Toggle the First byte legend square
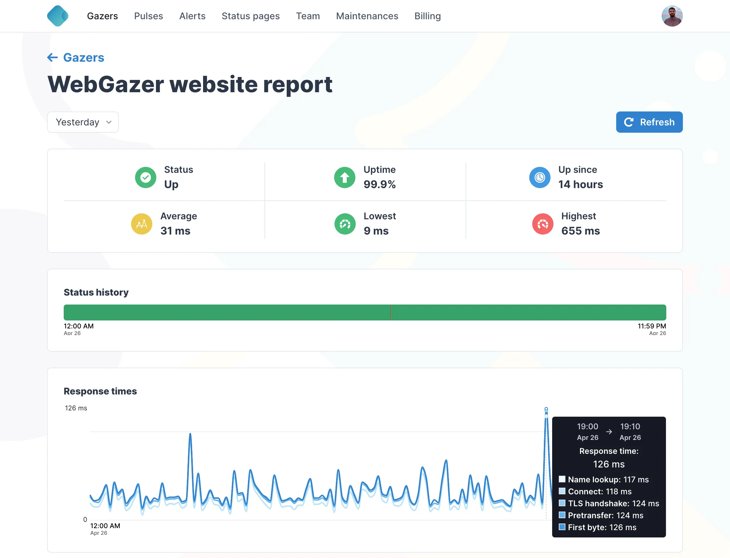This screenshot has width=730, height=558. 562,527
